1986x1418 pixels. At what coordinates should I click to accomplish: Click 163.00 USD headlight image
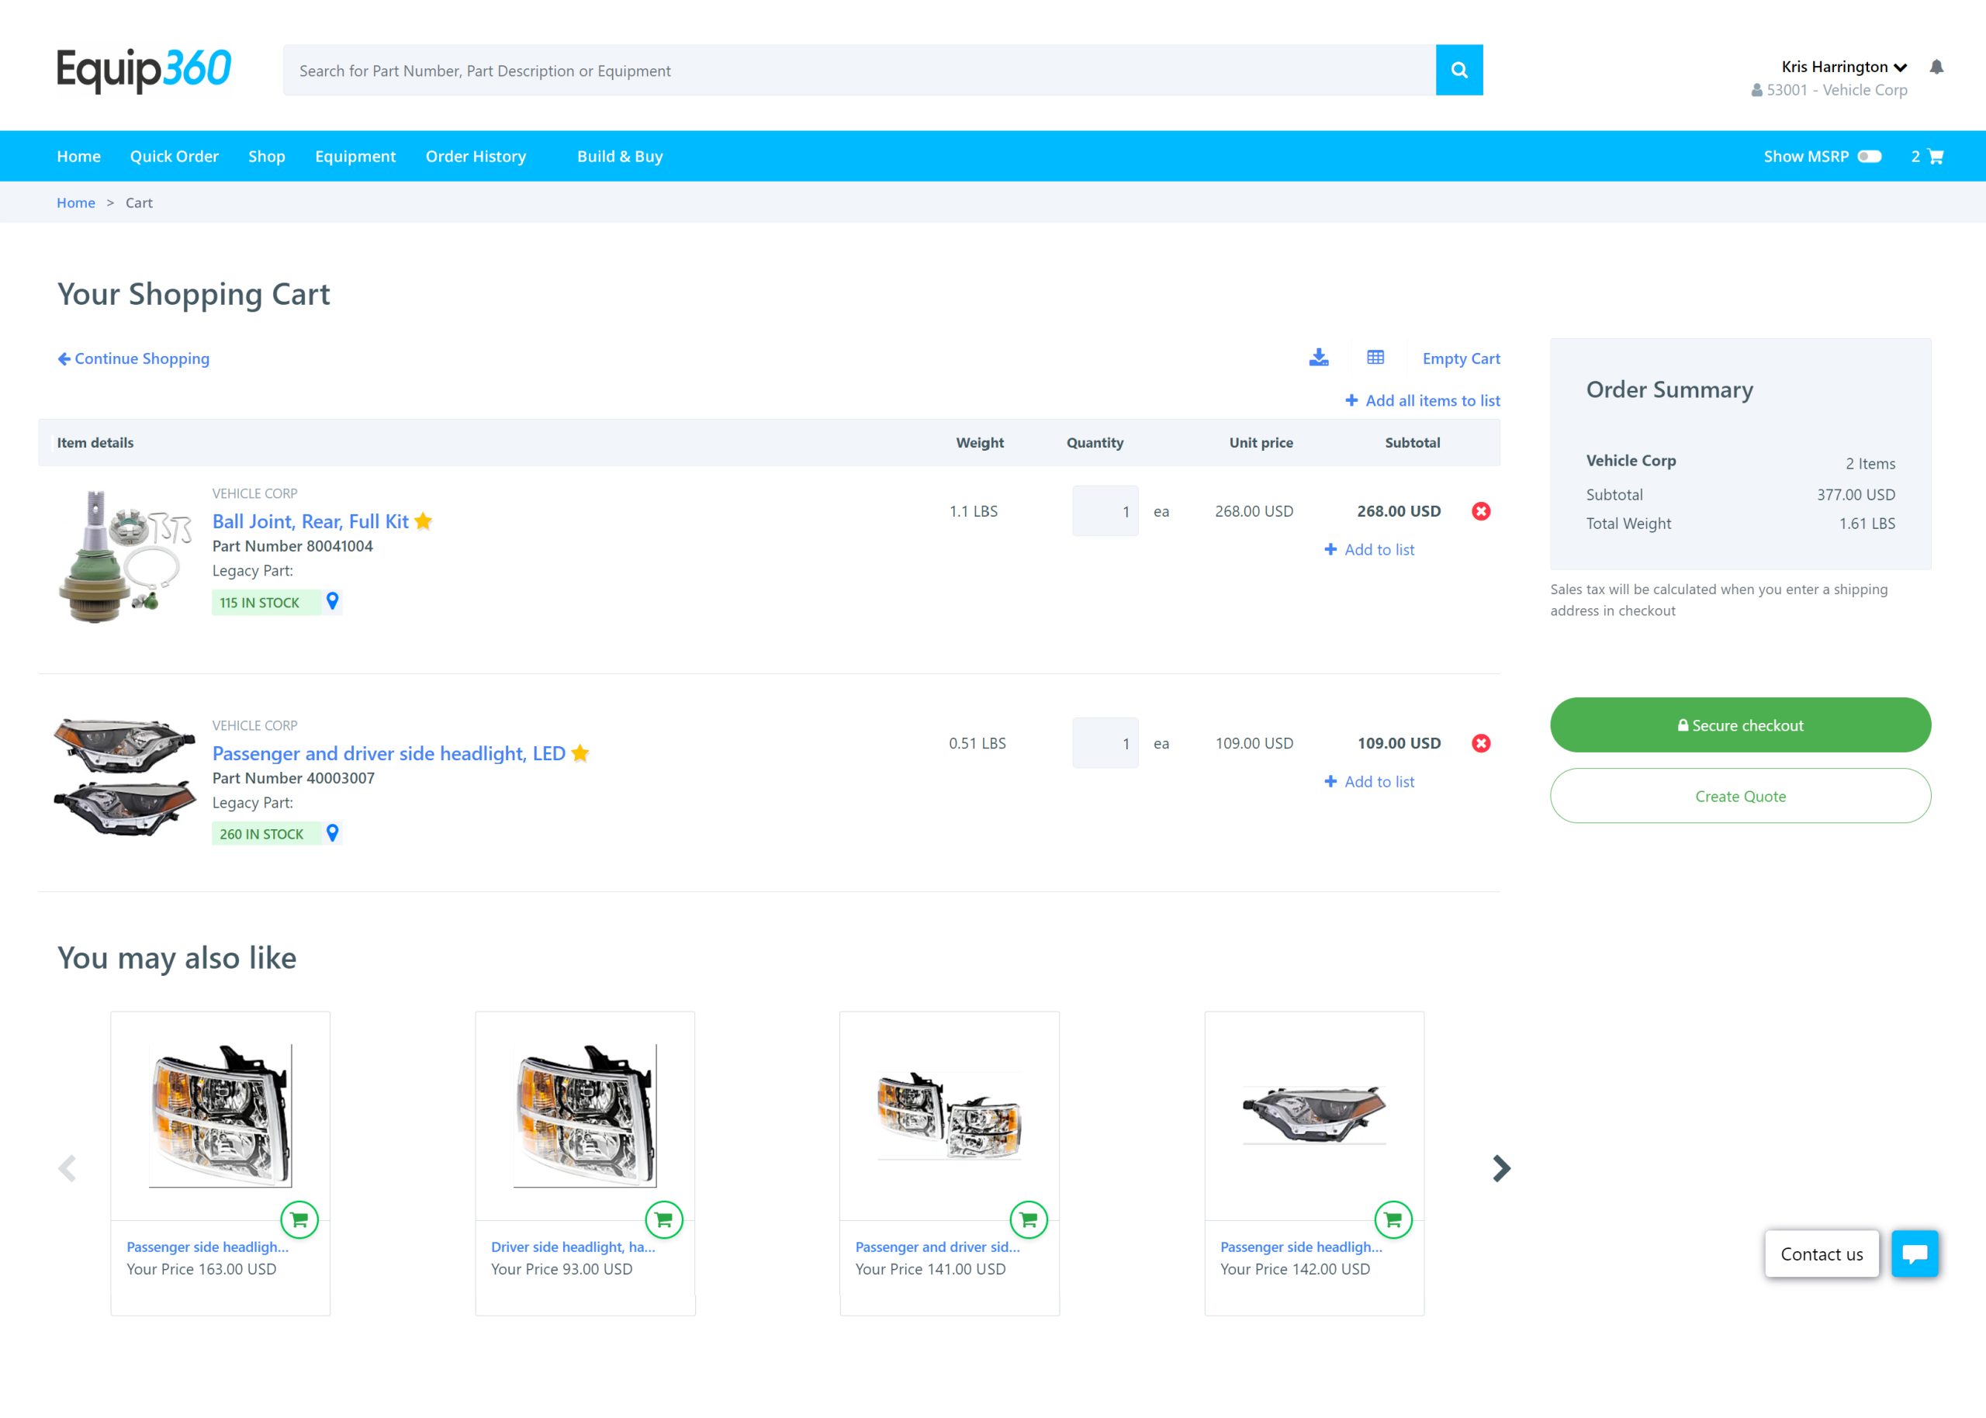(x=220, y=1115)
